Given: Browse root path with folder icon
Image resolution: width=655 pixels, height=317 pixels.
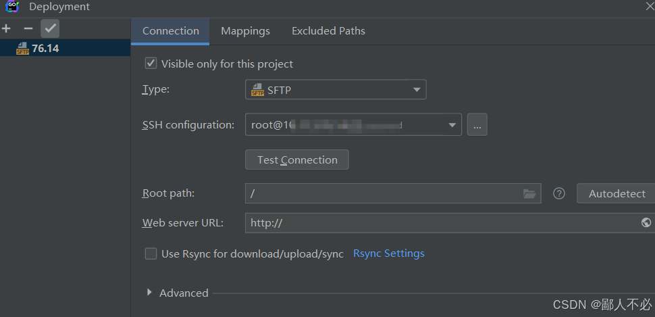Looking at the screenshot, I should tap(529, 193).
